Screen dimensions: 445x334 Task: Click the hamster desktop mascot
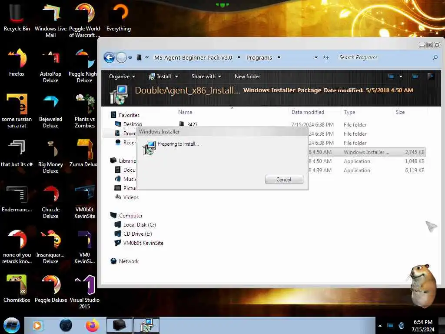click(x=422, y=285)
